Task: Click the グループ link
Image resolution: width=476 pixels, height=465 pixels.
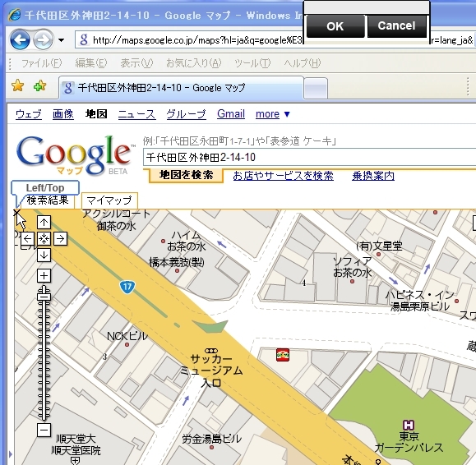Action: (186, 114)
